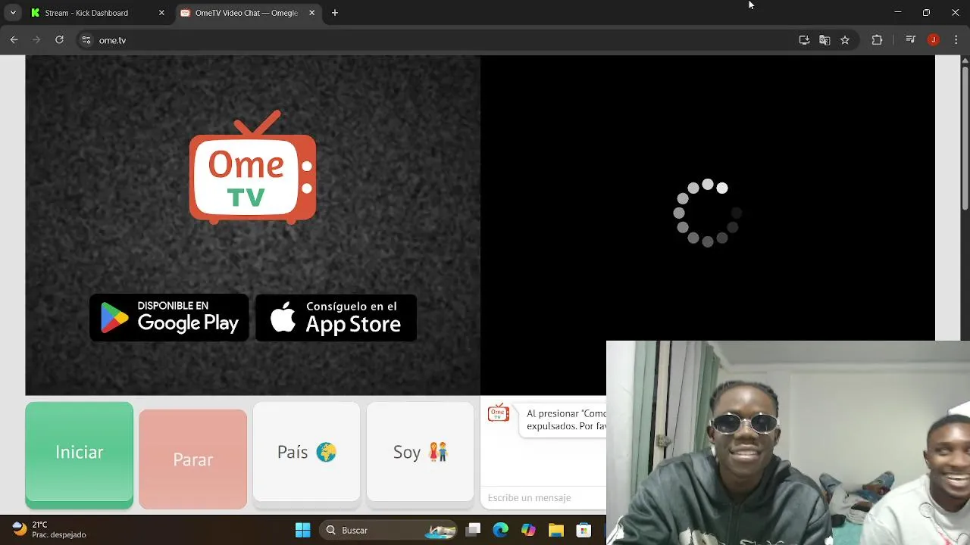Click the translate page icon
Screen dimensions: 970x545
[x=824, y=40]
